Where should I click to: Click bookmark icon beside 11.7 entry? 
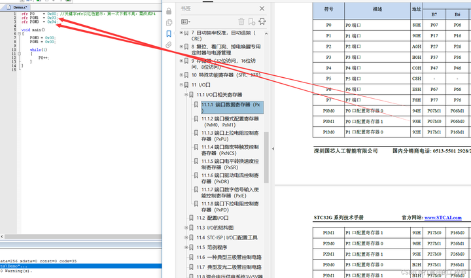click(x=191, y=267)
